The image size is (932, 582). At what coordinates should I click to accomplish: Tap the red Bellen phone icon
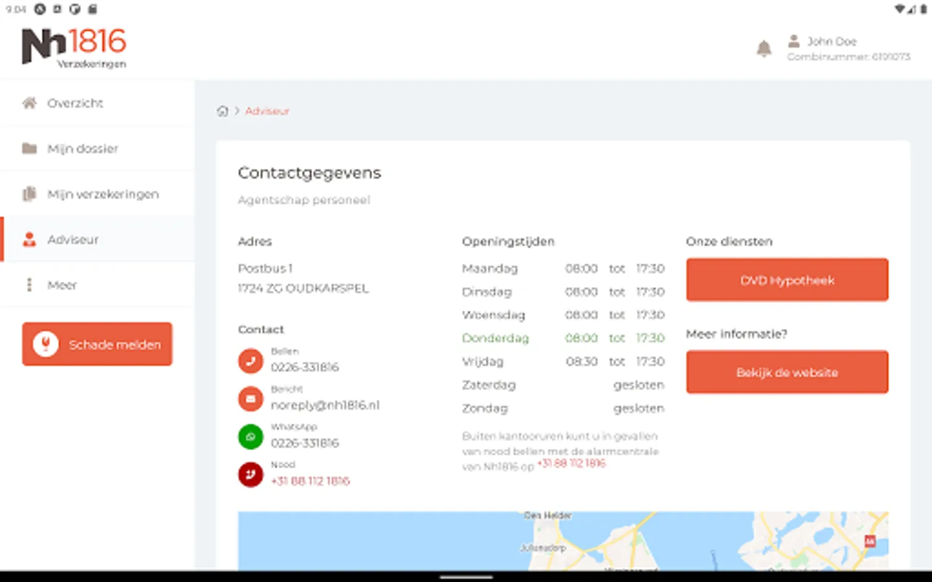coord(250,361)
